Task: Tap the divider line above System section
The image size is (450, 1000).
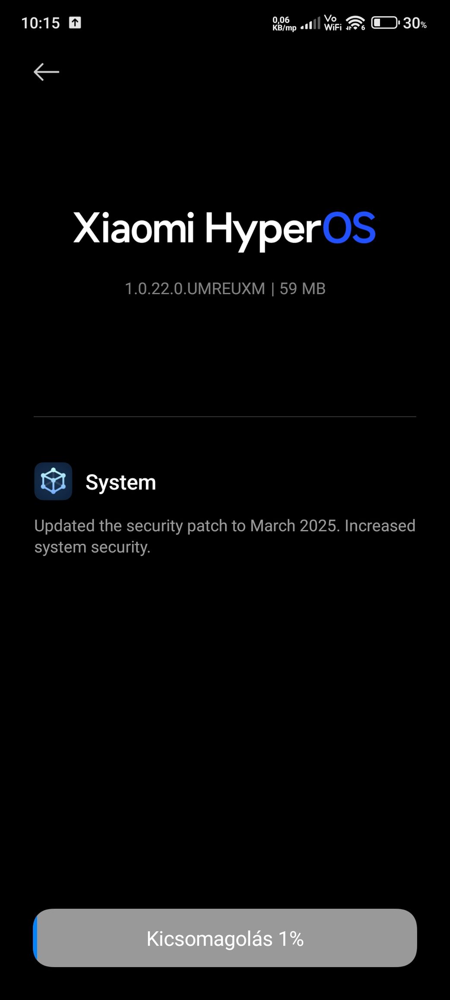Action: point(225,417)
